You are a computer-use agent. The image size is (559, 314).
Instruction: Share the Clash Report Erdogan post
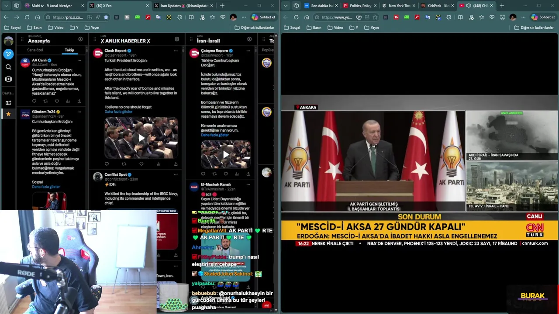coord(176,164)
